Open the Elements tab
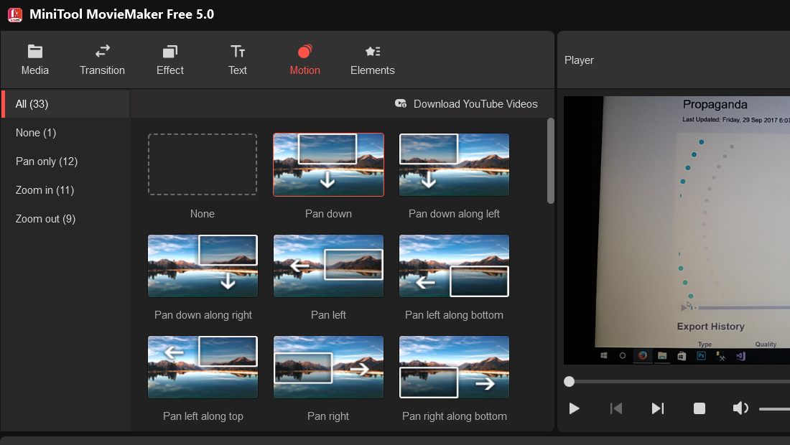This screenshot has height=445, width=790. click(x=372, y=60)
